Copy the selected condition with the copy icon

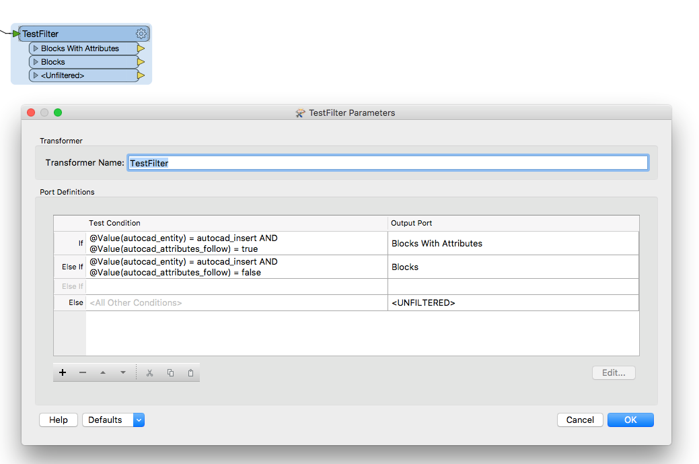pyautogui.click(x=170, y=372)
